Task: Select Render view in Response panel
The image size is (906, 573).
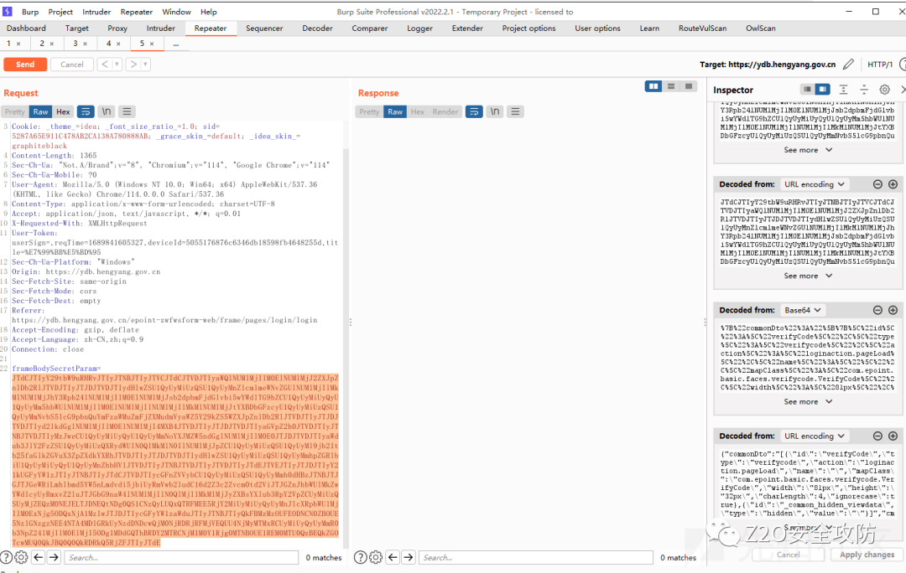Action: click(445, 112)
